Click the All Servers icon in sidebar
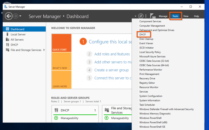 8,39
